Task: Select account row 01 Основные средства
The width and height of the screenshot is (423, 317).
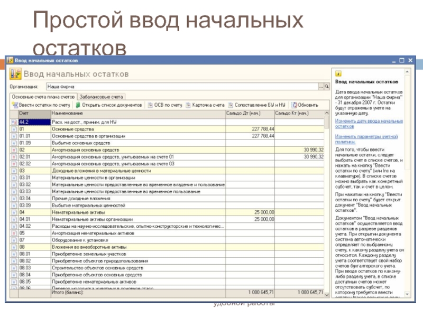Action: point(167,129)
